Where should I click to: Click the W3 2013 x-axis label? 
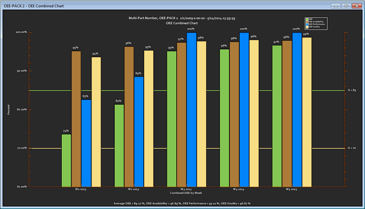click(186, 189)
